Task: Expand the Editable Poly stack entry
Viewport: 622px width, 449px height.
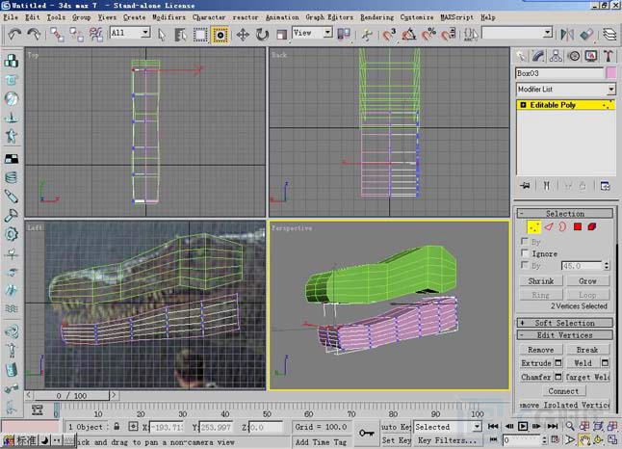Action: click(x=523, y=105)
